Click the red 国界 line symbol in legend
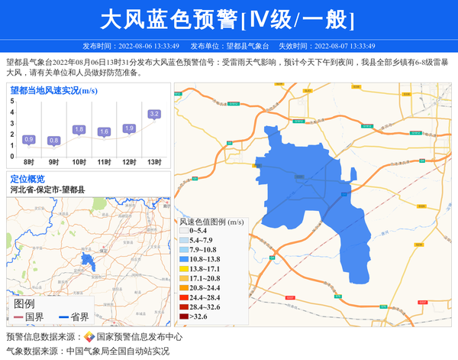Image resolution: width=458 pixels, height=360 pixels. click(x=18, y=317)
